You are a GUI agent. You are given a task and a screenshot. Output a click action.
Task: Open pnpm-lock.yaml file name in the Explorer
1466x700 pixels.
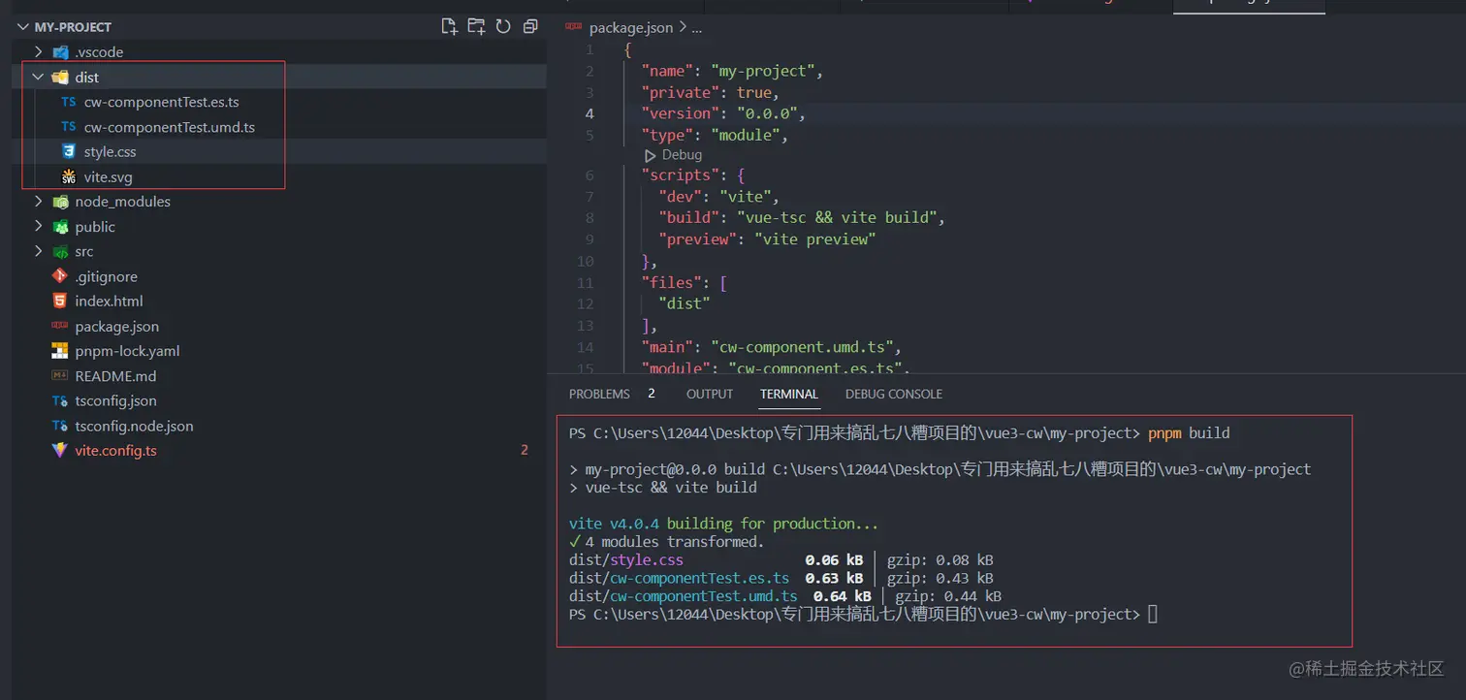[128, 351]
